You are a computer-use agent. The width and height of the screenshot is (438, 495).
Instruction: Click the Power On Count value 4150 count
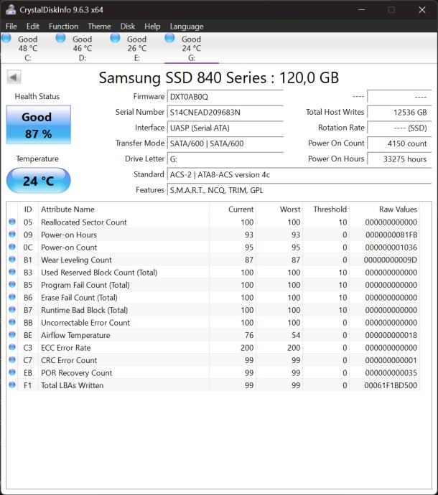tap(399, 143)
